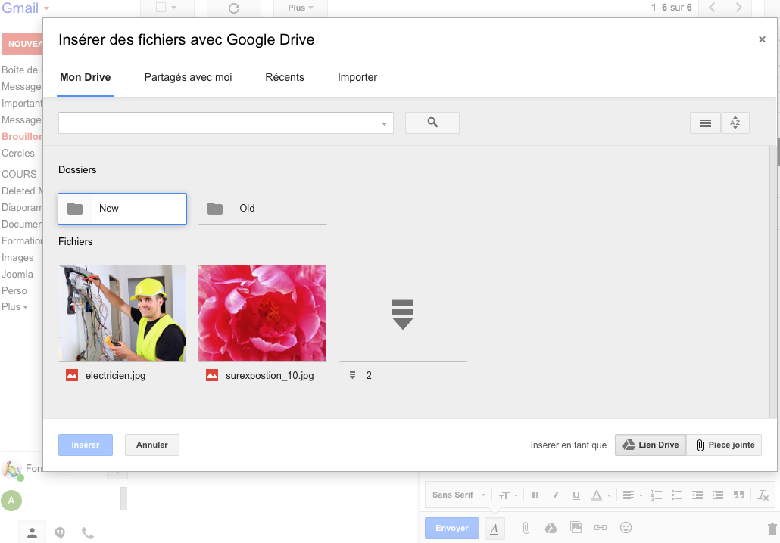Open the Plus dropdown in Gmail toolbar
The width and height of the screenshot is (780, 543).
click(x=301, y=8)
